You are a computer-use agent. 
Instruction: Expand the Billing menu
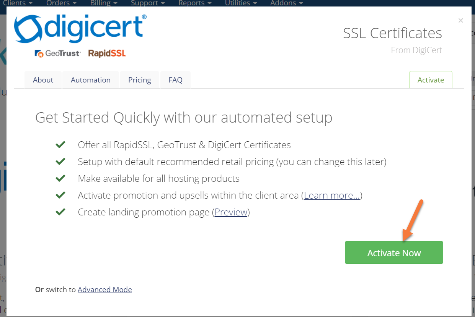104,3
